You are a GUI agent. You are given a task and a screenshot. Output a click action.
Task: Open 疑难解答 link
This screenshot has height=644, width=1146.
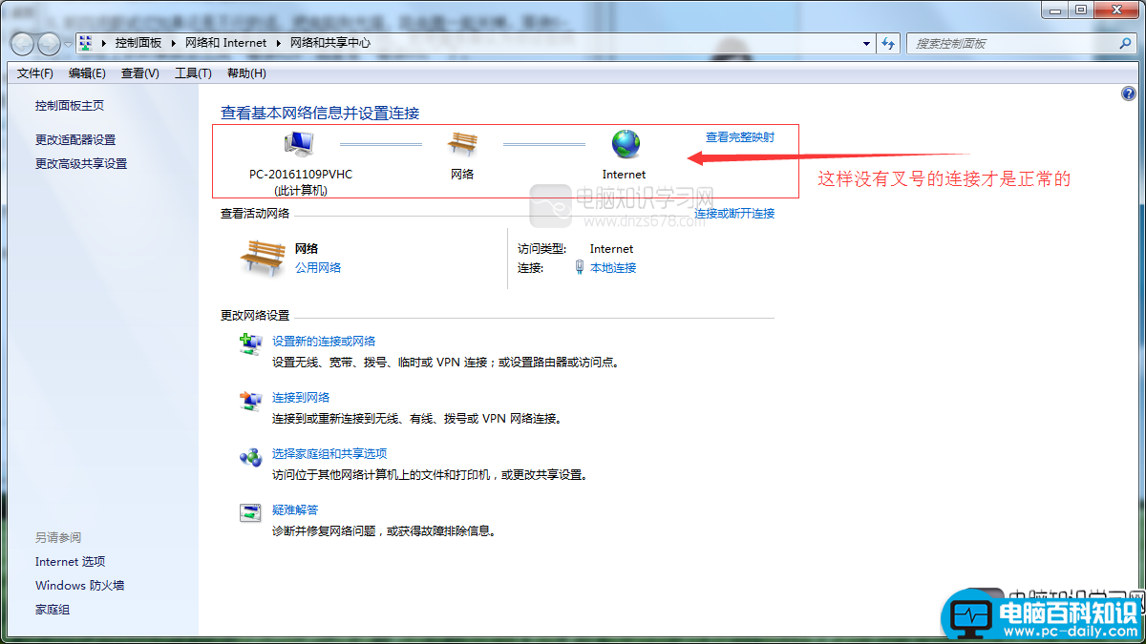coord(295,509)
